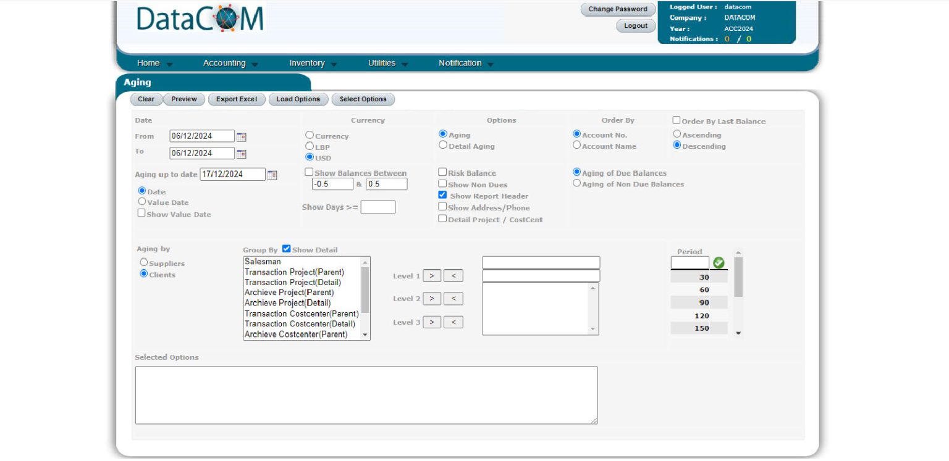Image resolution: width=949 pixels, height=461 pixels.
Task: Click the Level 1 right arrow button
Action: coord(432,275)
